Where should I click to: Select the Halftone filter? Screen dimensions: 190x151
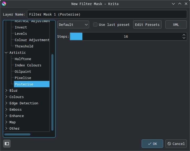(23, 59)
